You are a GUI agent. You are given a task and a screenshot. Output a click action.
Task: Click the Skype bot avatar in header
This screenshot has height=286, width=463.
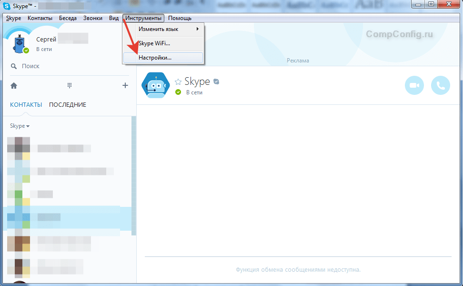coord(156,85)
